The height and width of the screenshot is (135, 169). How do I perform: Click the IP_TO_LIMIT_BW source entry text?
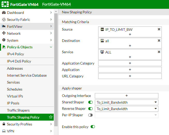click(x=119, y=30)
